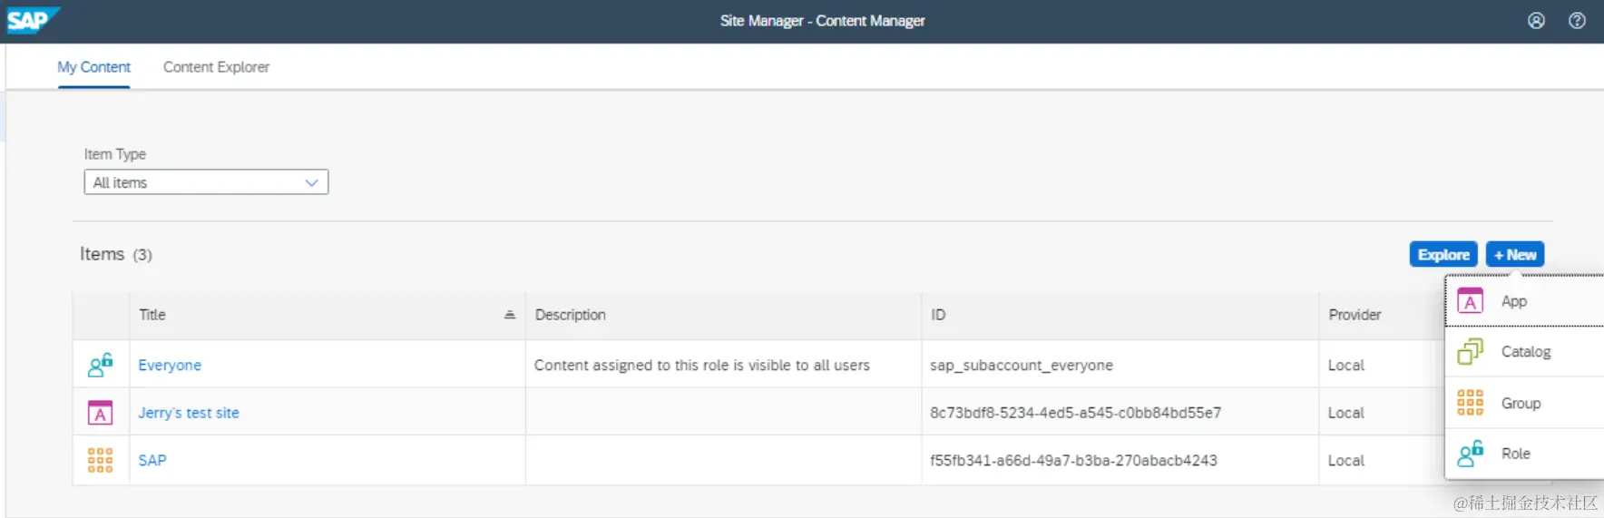Choose App from the New menu
The height and width of the screenshot is (518, 1604).
tap(1525, 301)
